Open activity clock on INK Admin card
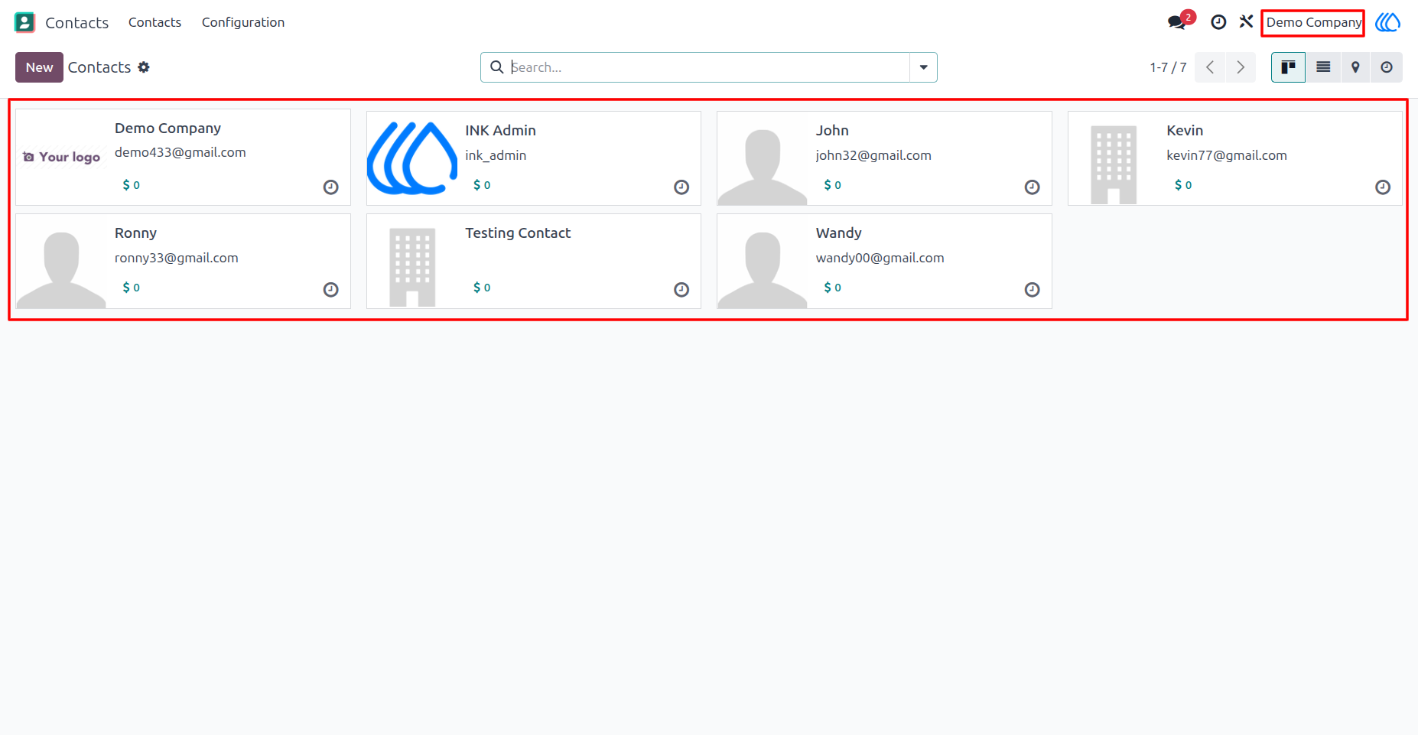This screenshot has height=735, width=1418. pos(681,187)
